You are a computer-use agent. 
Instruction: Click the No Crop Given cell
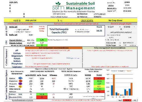(x=115, y=20)
